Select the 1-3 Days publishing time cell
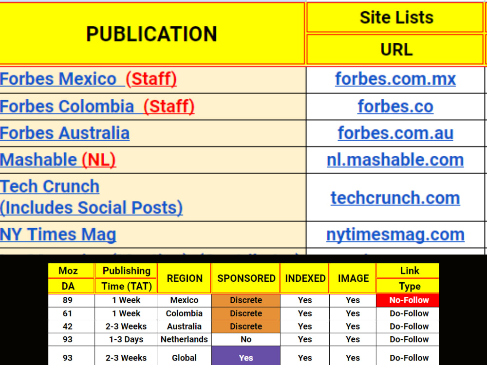 coord(126,340)
